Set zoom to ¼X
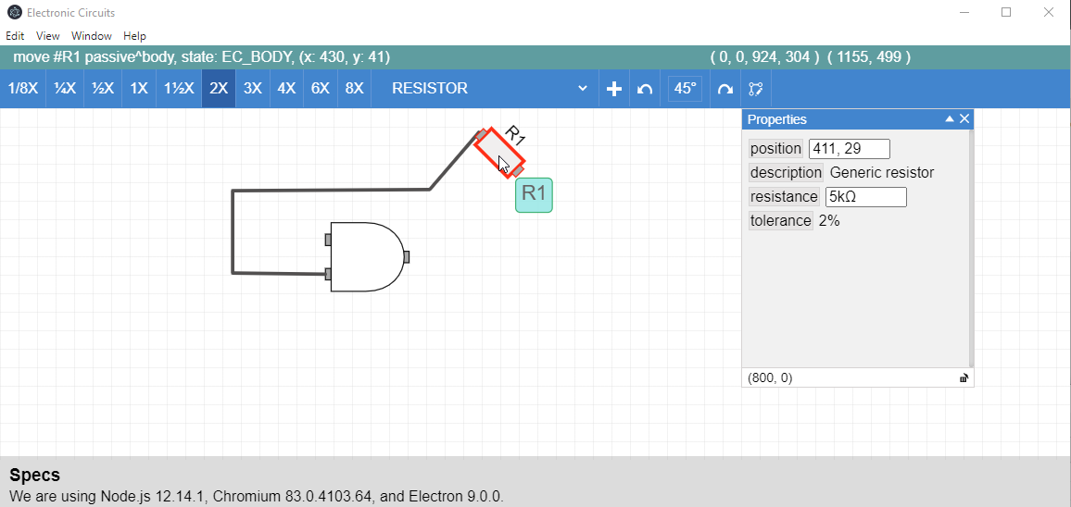Viewport: 1071px width, 507px height. [65, 89]
